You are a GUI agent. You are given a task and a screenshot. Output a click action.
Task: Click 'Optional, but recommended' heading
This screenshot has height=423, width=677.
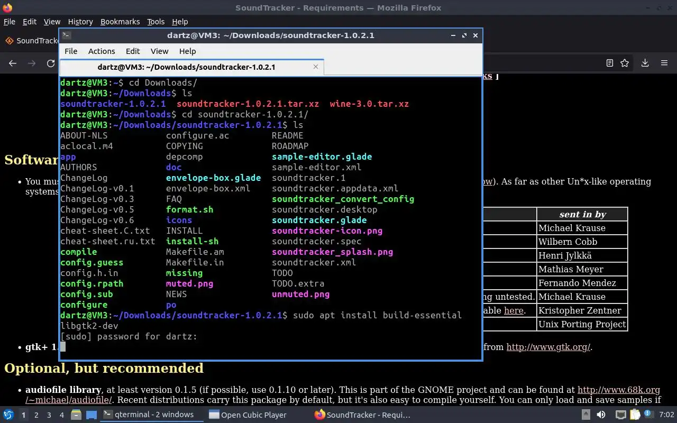(x=104, y=369)
